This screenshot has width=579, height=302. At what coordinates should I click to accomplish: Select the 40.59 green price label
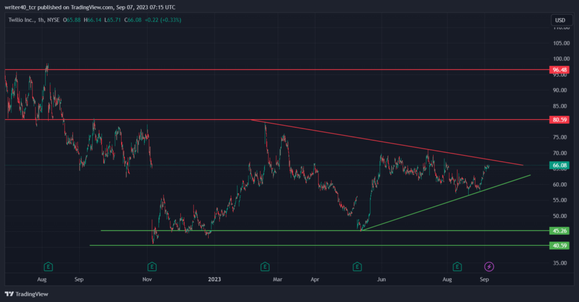click(x=559, y=246)
